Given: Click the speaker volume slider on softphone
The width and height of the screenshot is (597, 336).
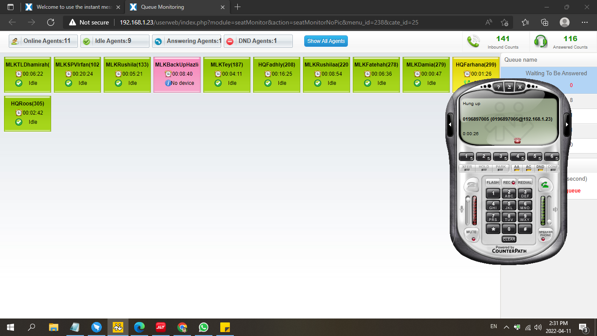Looking at the screenshot, I should [x=549, y=210].
